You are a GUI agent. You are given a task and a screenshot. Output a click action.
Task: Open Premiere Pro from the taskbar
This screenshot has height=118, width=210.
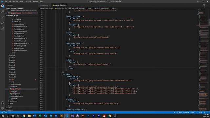click(x=94, y=116)
